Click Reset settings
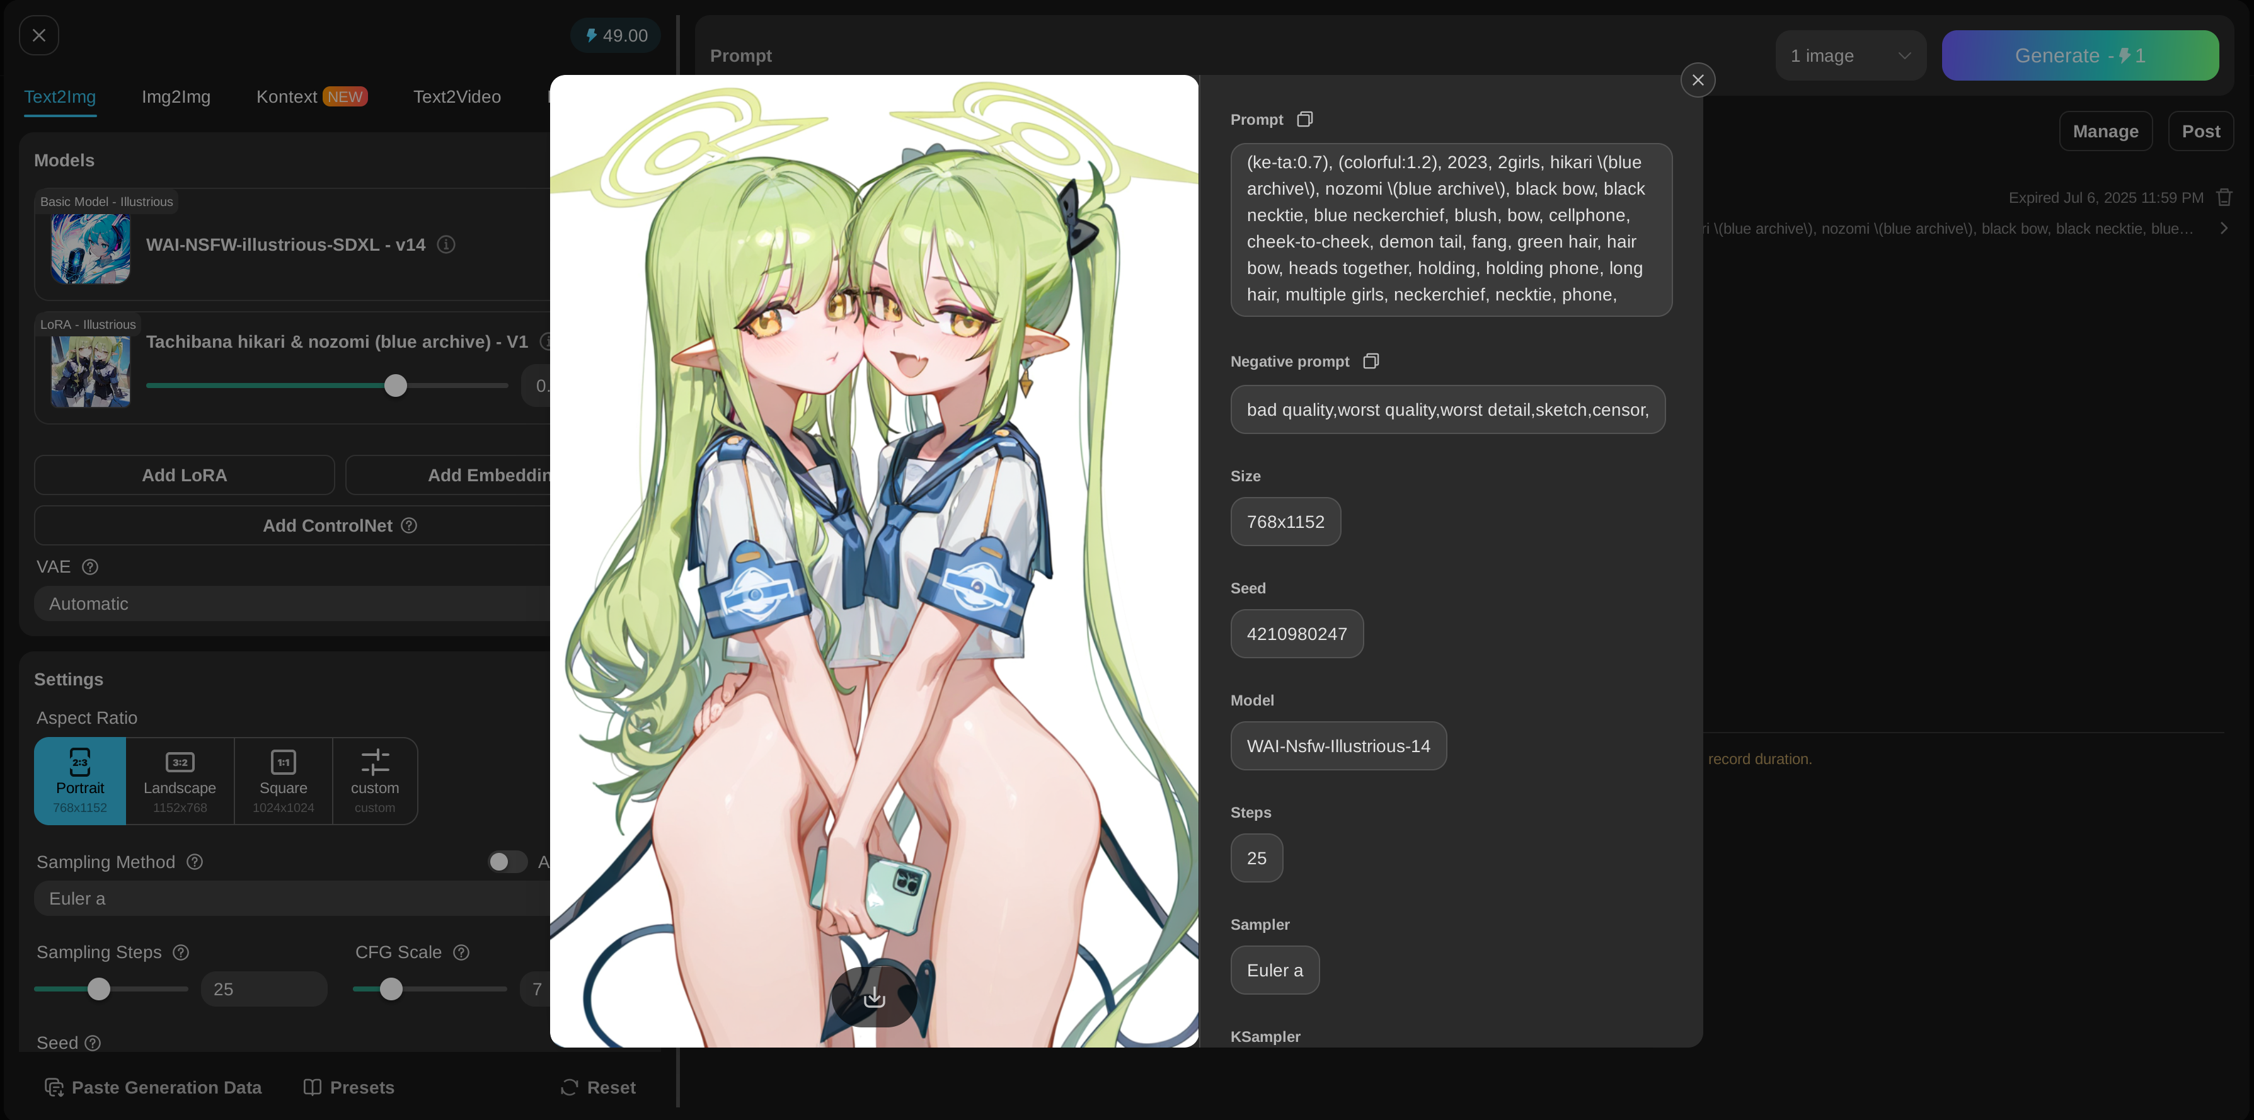The image size is (2254, 1120). pos(599,1088)
